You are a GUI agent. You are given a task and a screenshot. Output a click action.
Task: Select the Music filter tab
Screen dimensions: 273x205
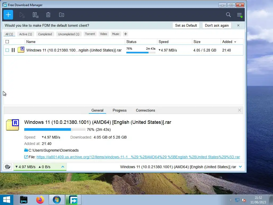pos(116,34)
